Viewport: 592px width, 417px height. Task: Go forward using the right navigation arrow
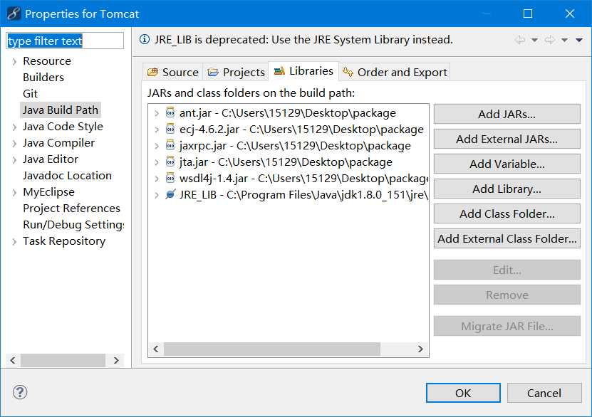point(550,40)
